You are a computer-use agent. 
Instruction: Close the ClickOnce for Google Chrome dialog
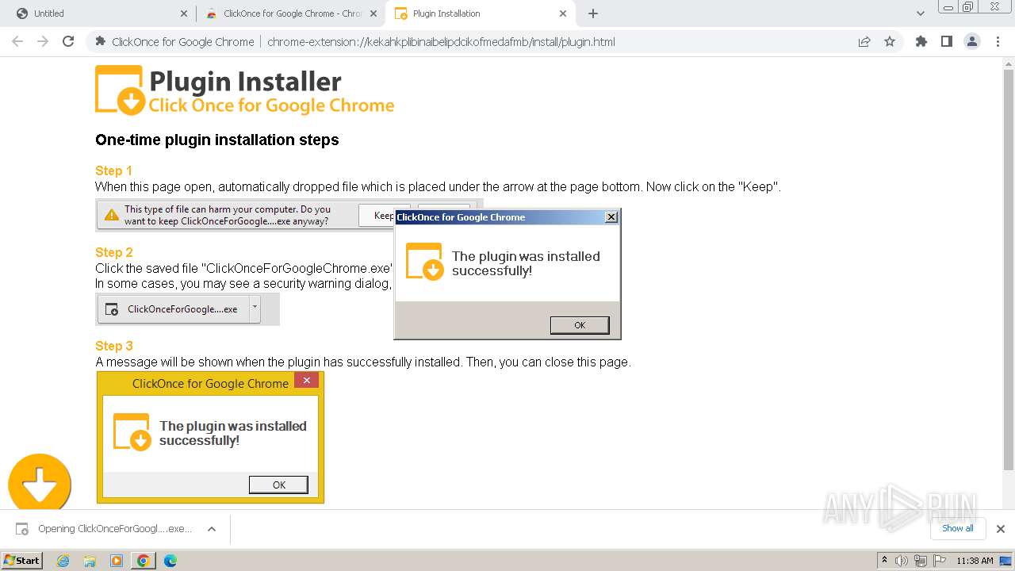[611, 217]
